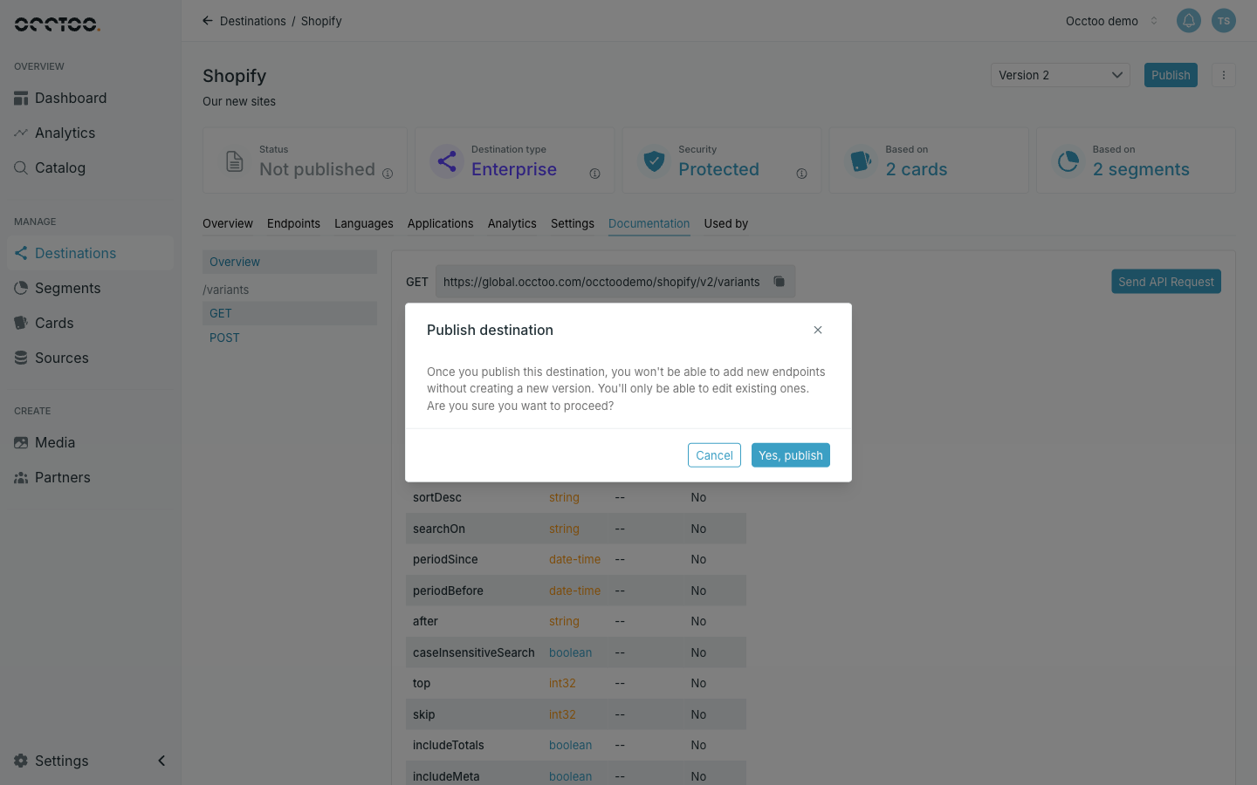Viewport: 1257px width, 785px height.
Task: Open Segments section
Action: (x=90, y=288)
